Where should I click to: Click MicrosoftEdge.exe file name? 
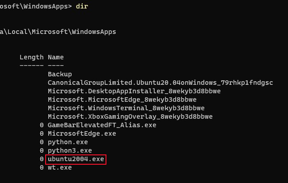(x=82, y=133)
